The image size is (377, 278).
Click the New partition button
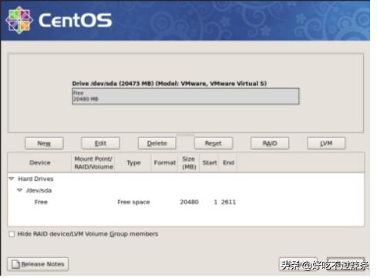(44, 143)
